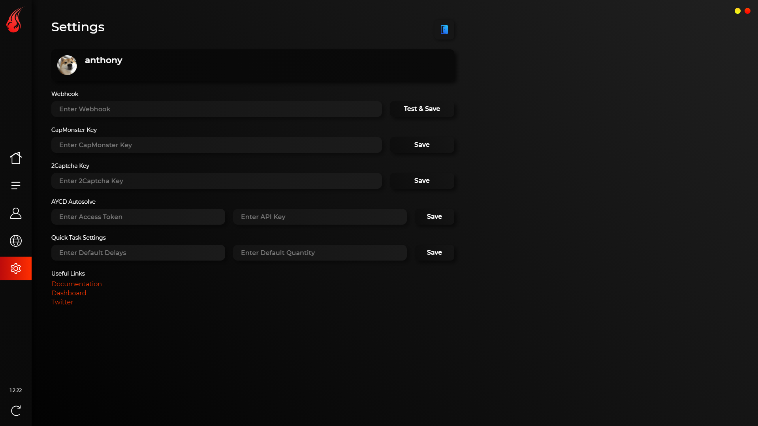The height and width of the screenshot is (426, 758).
Task: Focus the Enter Webhook field
Action: 216,109
